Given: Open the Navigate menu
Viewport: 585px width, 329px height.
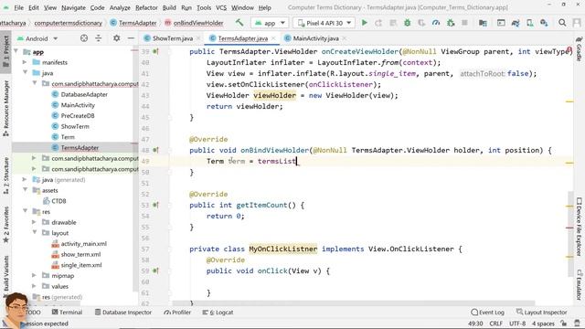Looking at the screenshot, I should 73,7.
